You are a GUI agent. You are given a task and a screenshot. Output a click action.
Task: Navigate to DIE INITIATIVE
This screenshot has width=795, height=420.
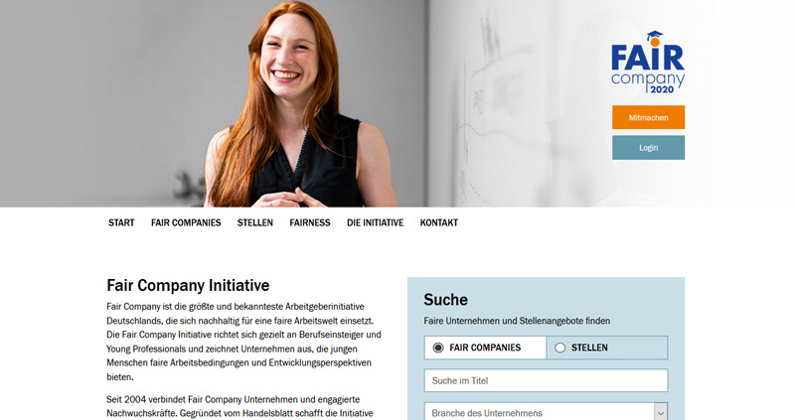click(x=376, y=222)
